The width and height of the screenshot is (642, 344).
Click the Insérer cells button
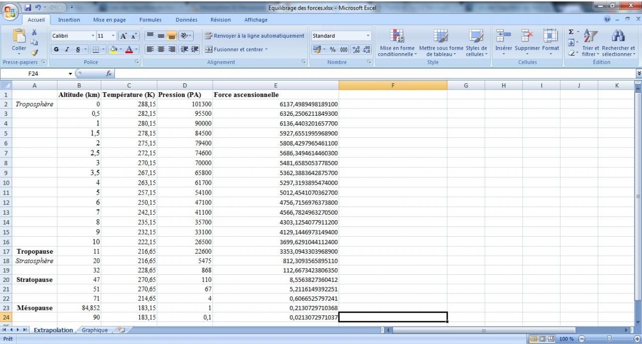[503, 43]
